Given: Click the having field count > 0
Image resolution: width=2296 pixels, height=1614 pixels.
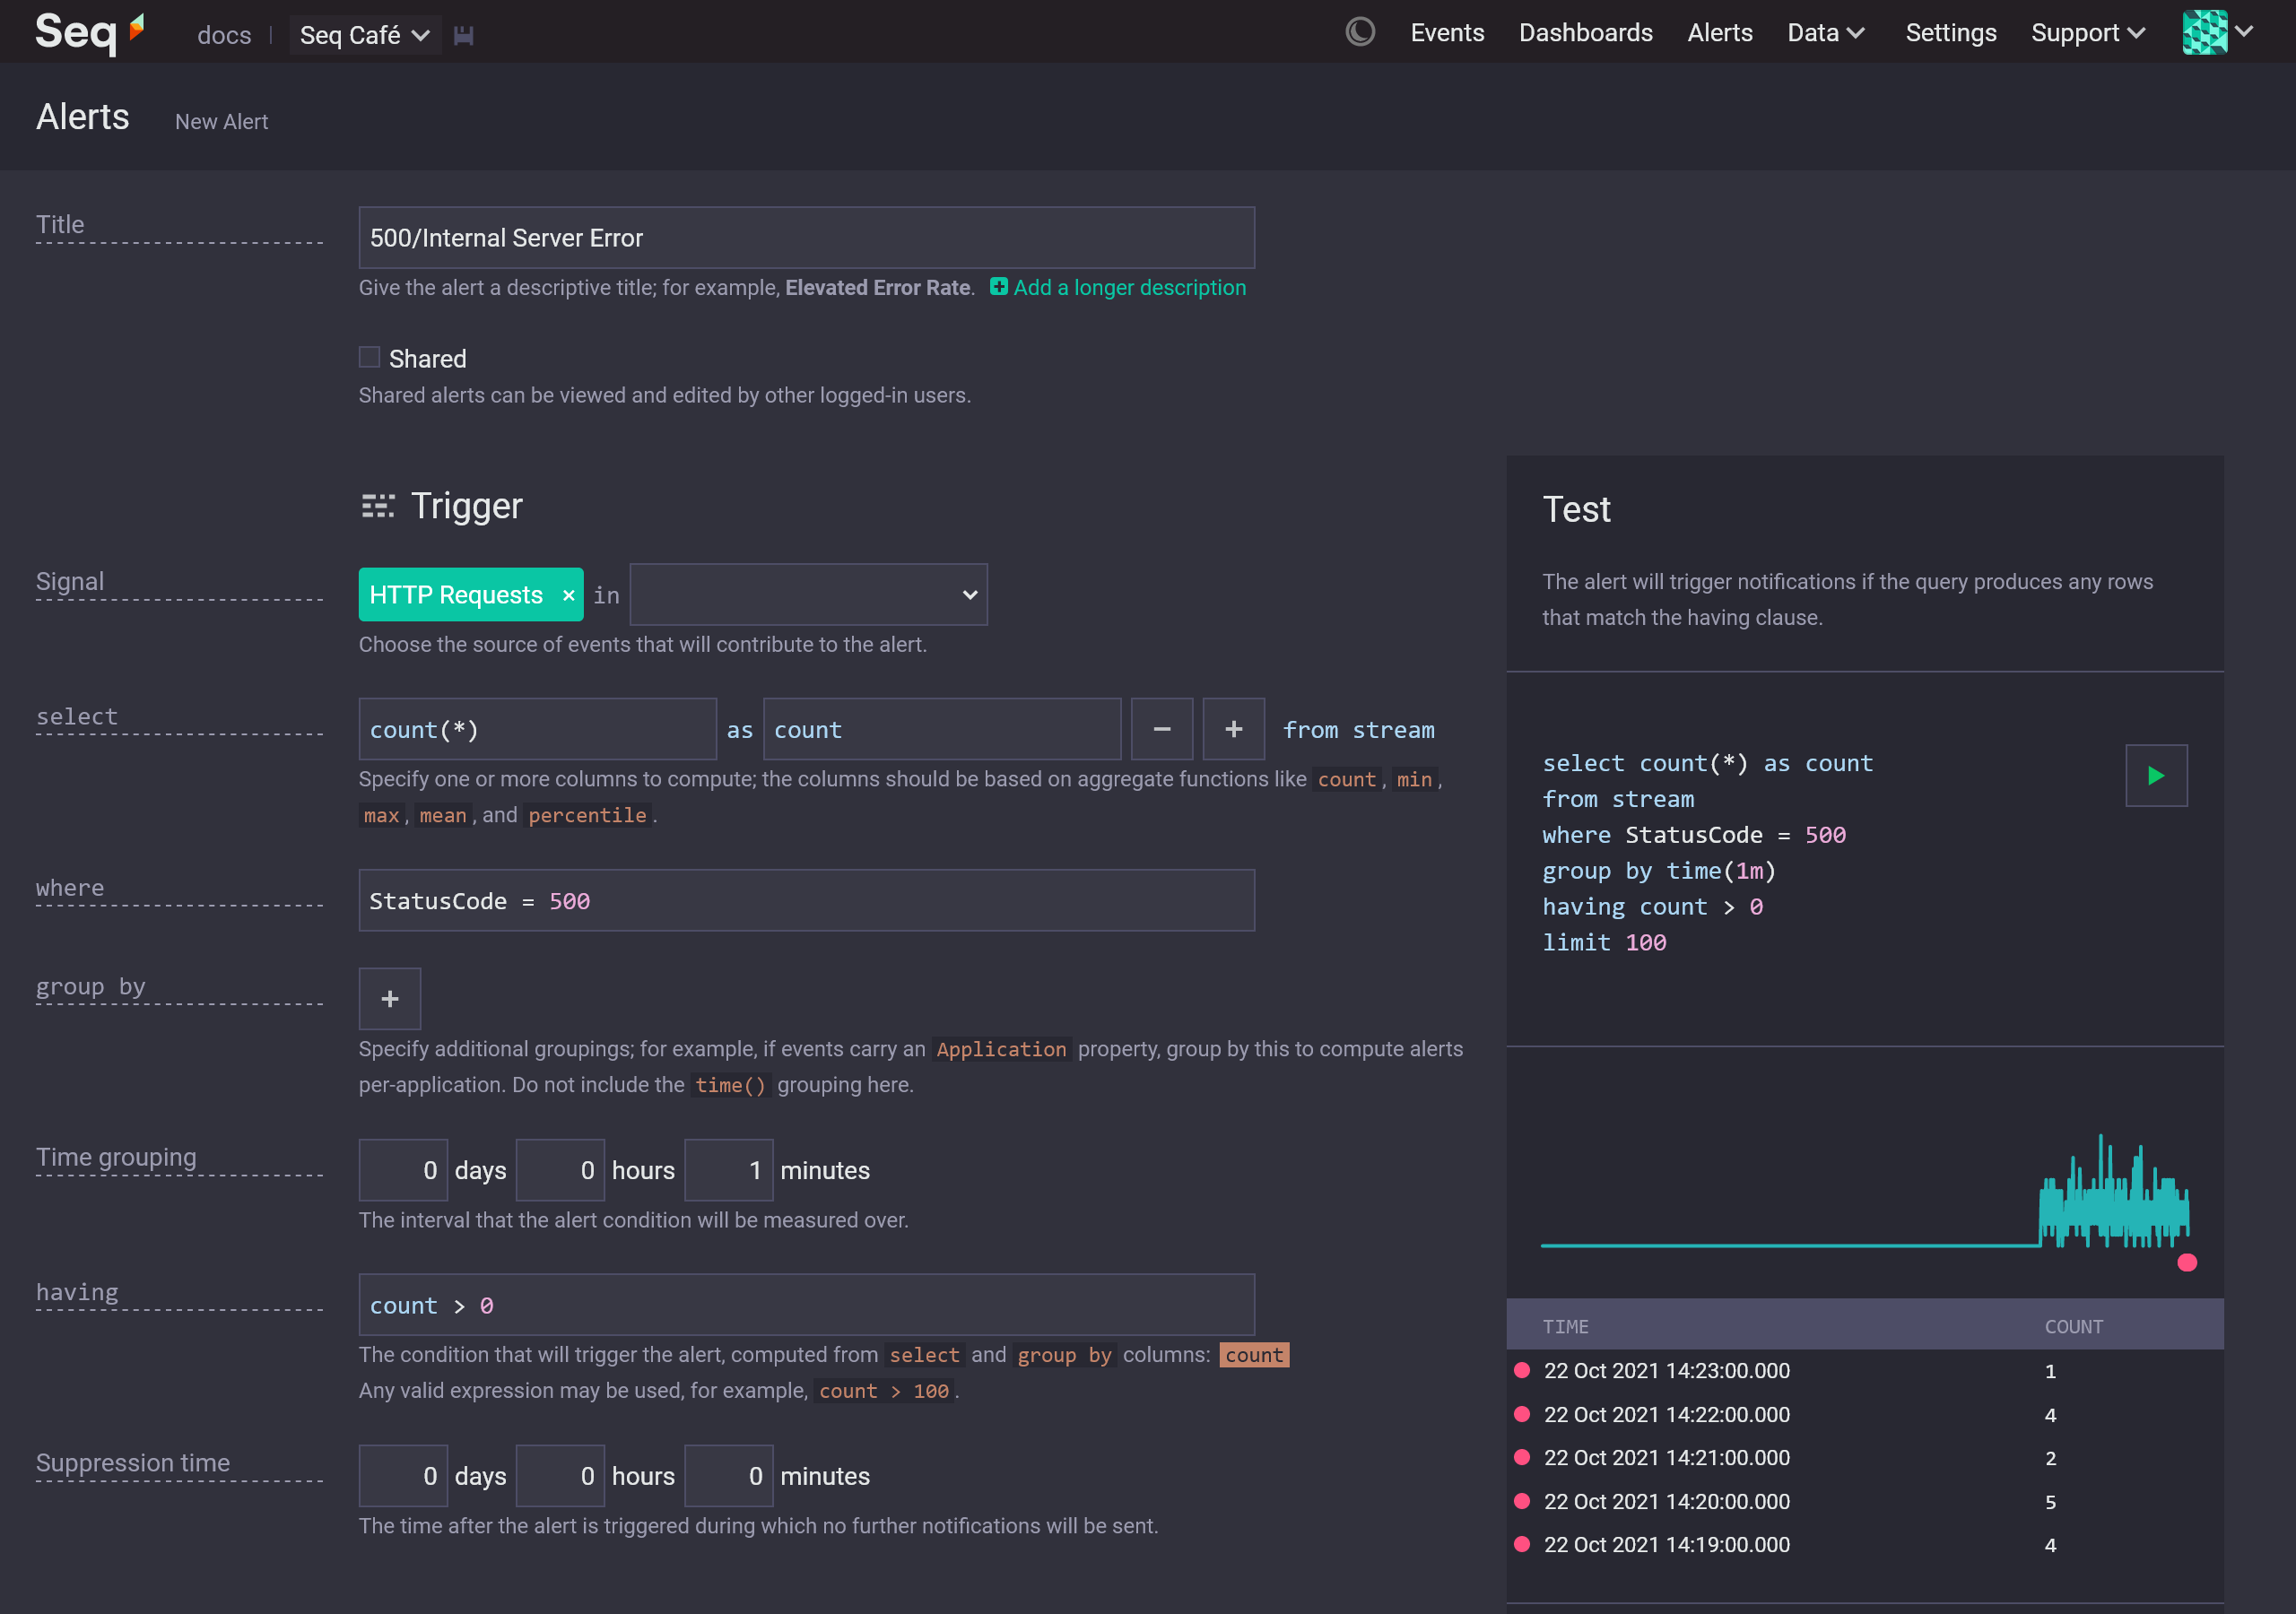Looking at the screenshot, I should 806,1304.
